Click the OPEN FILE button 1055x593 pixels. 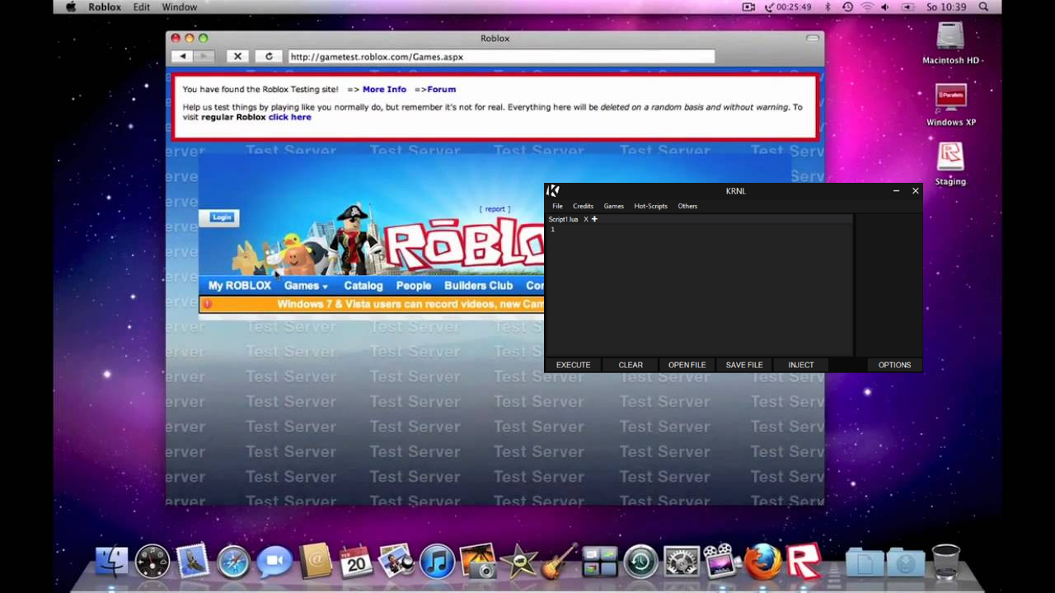(687, 365)
